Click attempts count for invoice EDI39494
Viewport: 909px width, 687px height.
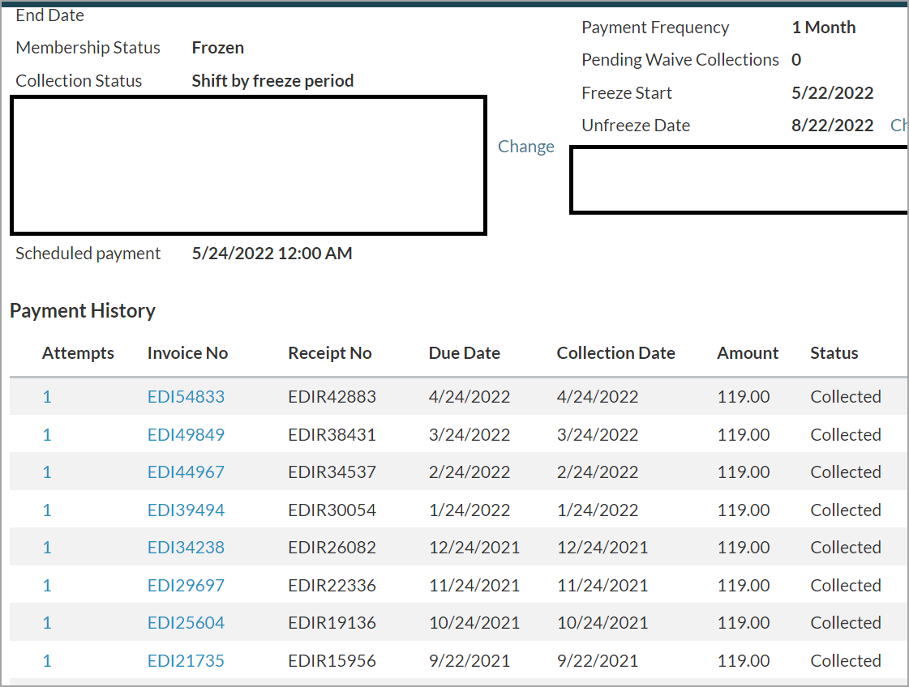(47, 510)
